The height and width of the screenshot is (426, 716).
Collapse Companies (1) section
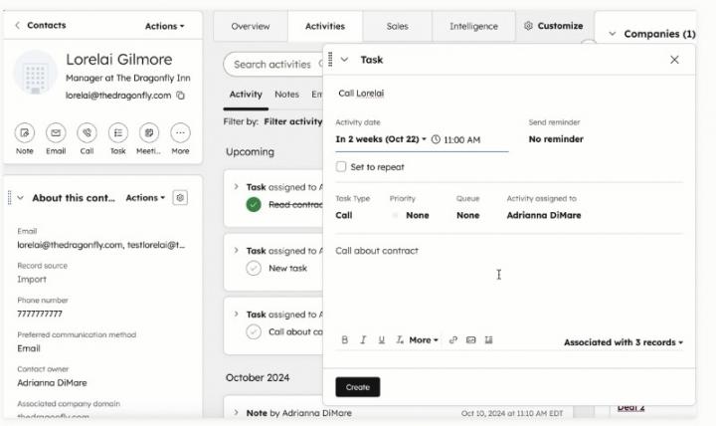pos(613,34)
